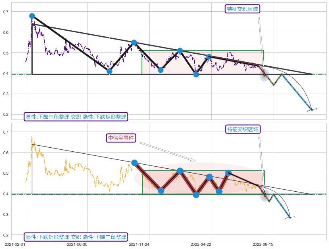Select the first blue trough marker in top chart
Screen dimensions: 329x249
(x=109, y=71)
